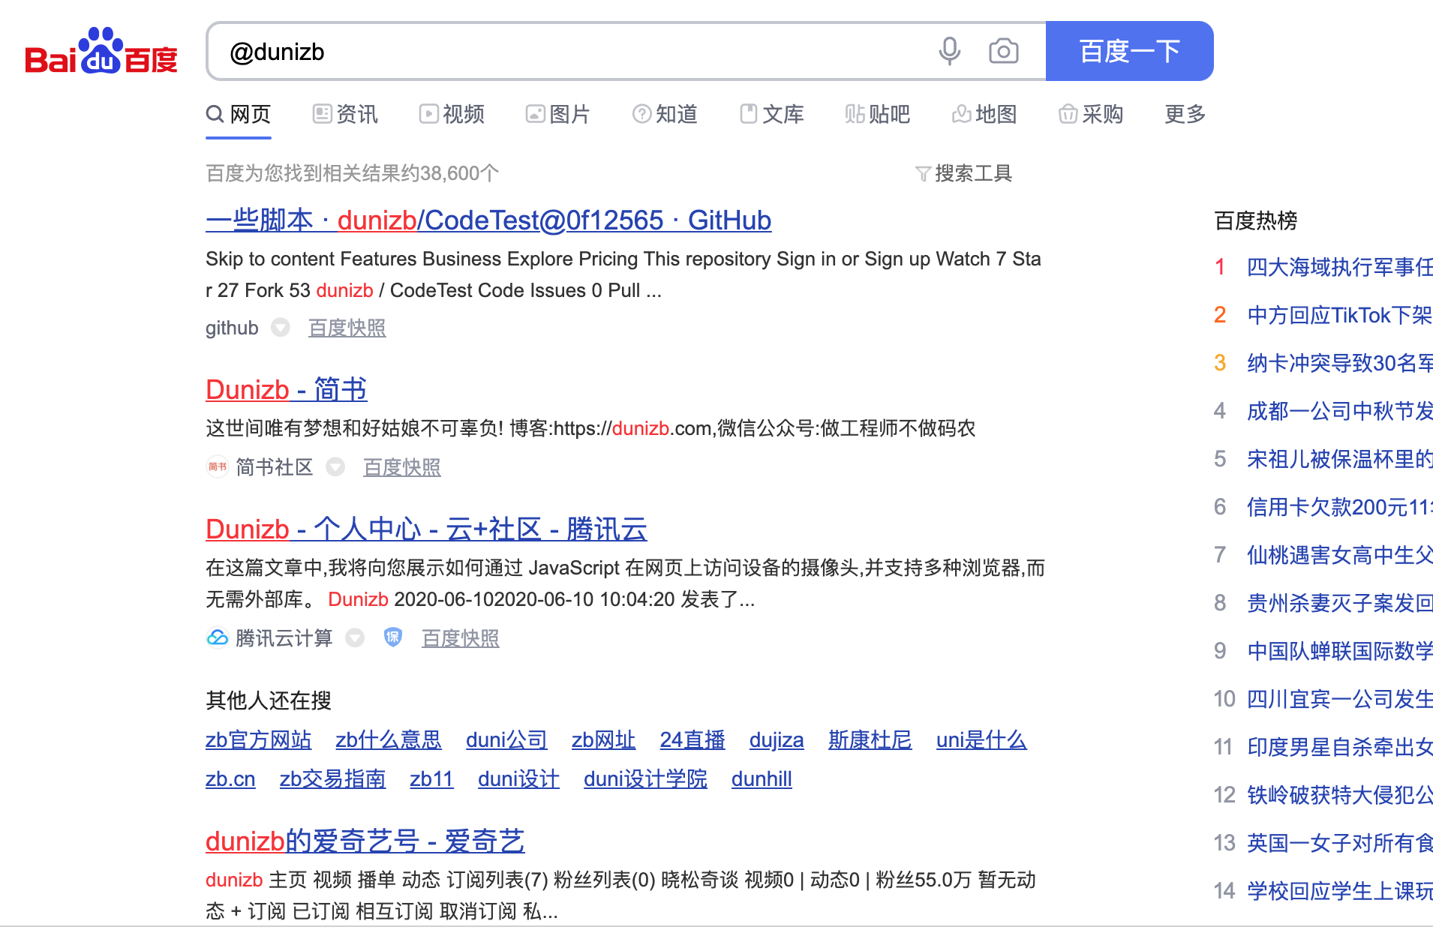Screen dimensions: 1433x927
Task: Expand dropdown arrow next to 简书社区
Action: (335, 467)
